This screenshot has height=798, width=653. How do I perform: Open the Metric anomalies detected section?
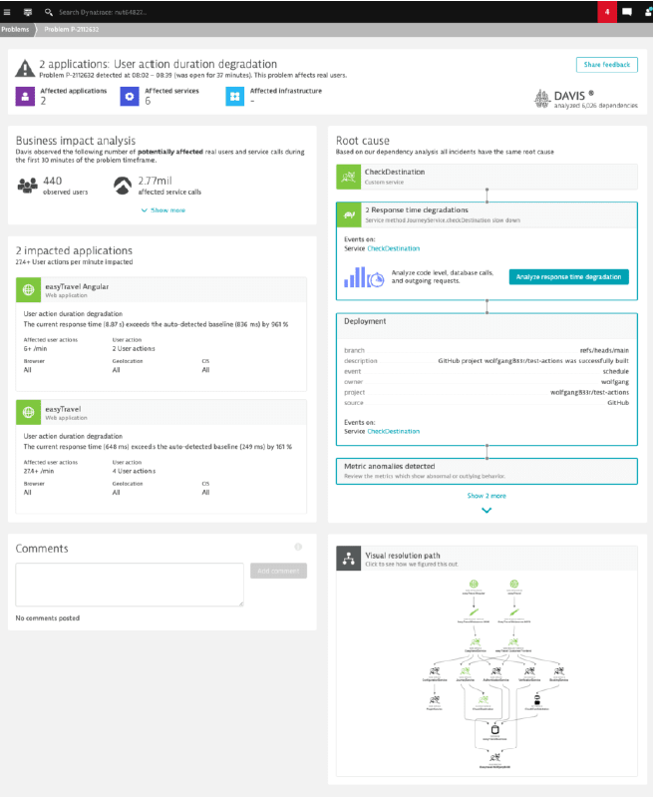(x=487, y=471)
